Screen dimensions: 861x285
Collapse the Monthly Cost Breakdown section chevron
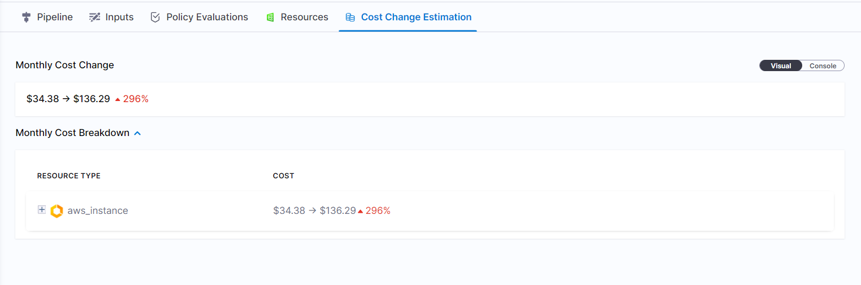[137, 133]
